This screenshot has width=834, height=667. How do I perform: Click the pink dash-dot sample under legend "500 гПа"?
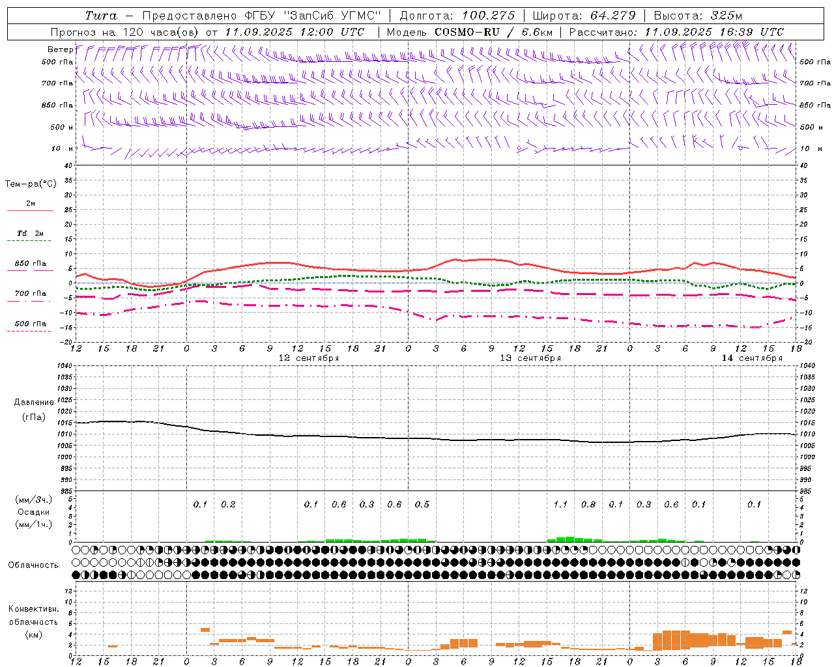pyautogui.click(x=29, y=332)
